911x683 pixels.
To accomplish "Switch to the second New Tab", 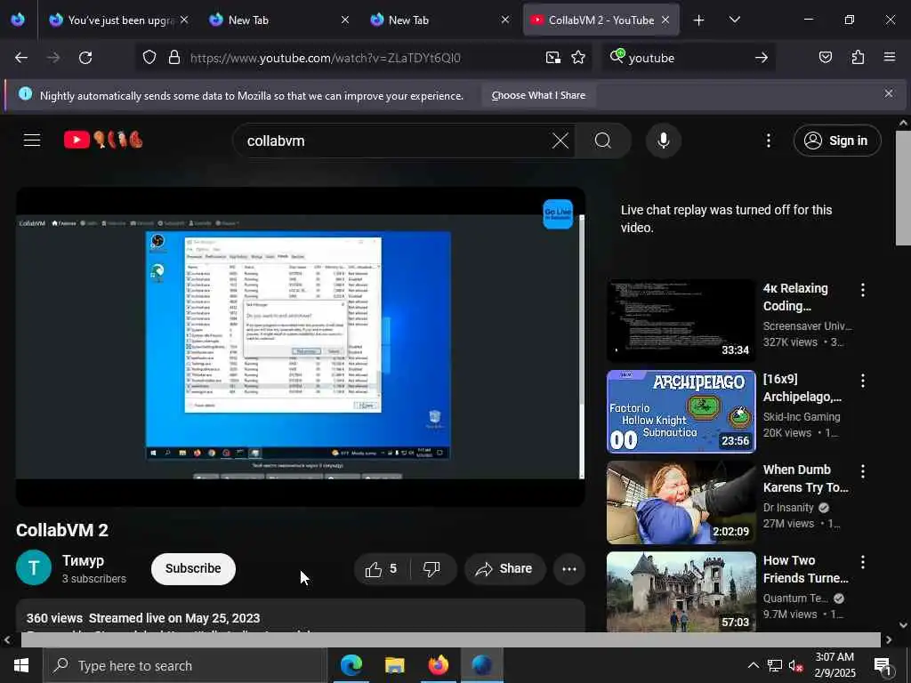I will tap(439, 20).
